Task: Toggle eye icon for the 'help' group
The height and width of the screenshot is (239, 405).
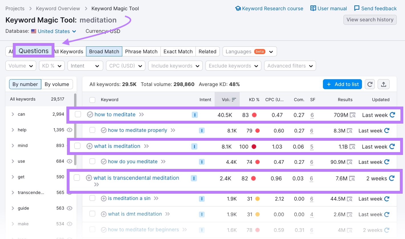Action: click(x=69, y=130)
